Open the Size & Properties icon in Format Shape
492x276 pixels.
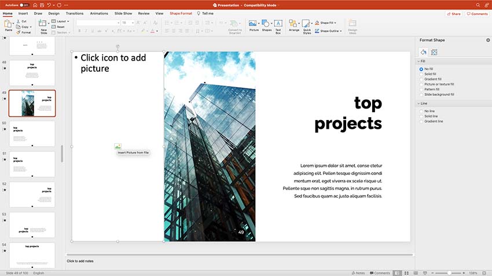(434, 52)
